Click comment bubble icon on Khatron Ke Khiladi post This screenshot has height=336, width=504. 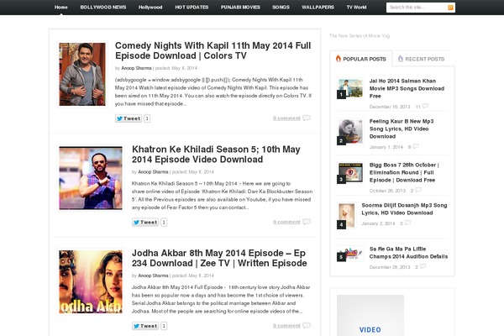[307, 222]
